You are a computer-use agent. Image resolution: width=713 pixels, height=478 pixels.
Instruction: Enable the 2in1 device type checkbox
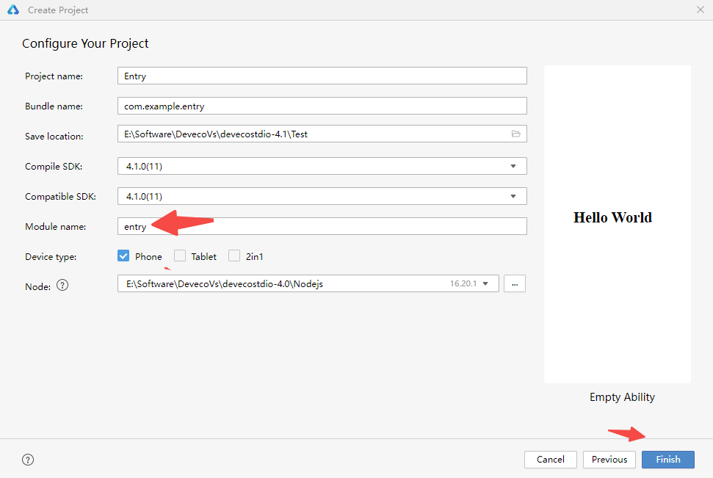click(x=234, y=256)
